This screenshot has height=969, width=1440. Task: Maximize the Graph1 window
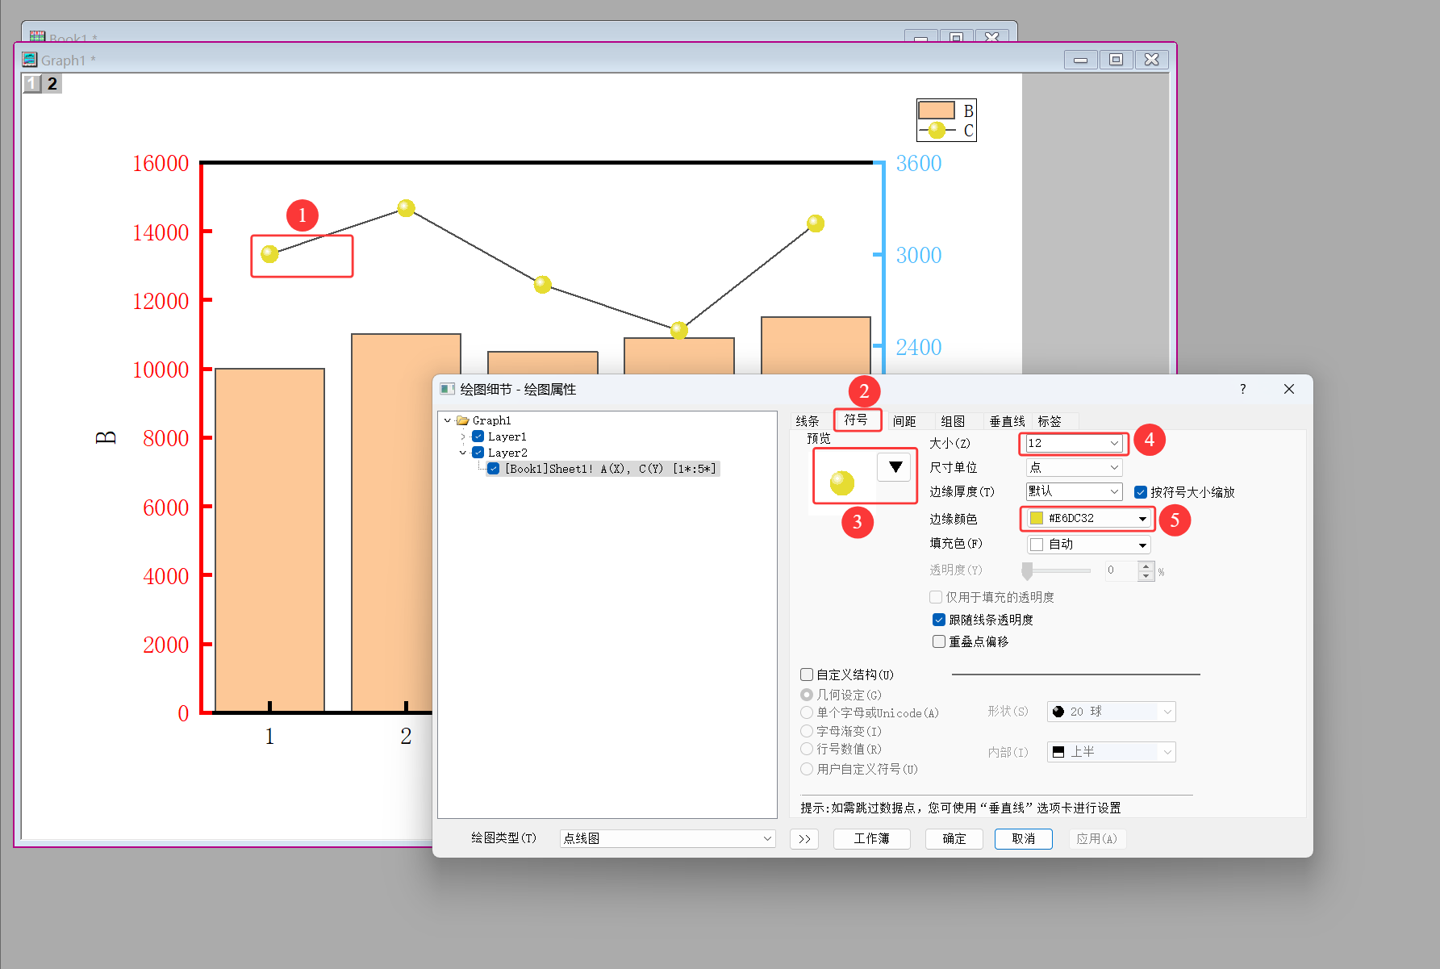click(1116, 60)
